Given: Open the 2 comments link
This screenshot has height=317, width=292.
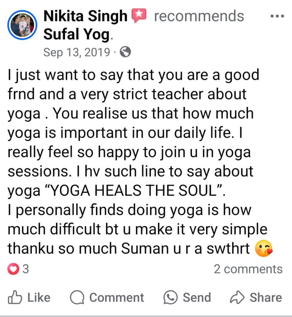Looking at the screenshot, I should [248, 269].
